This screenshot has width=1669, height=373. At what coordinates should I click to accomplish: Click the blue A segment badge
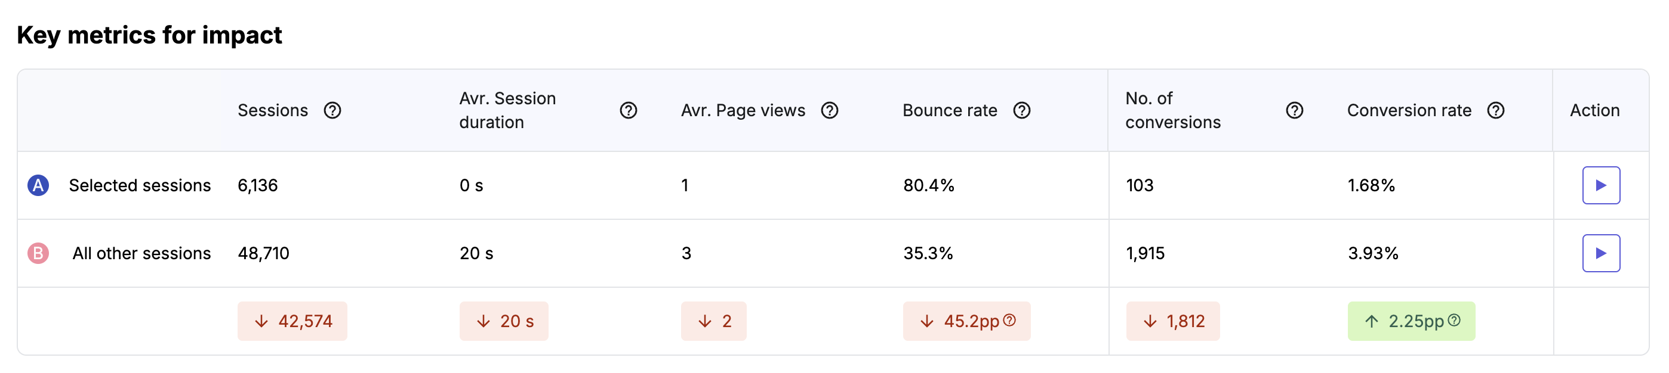pos(38,185)
